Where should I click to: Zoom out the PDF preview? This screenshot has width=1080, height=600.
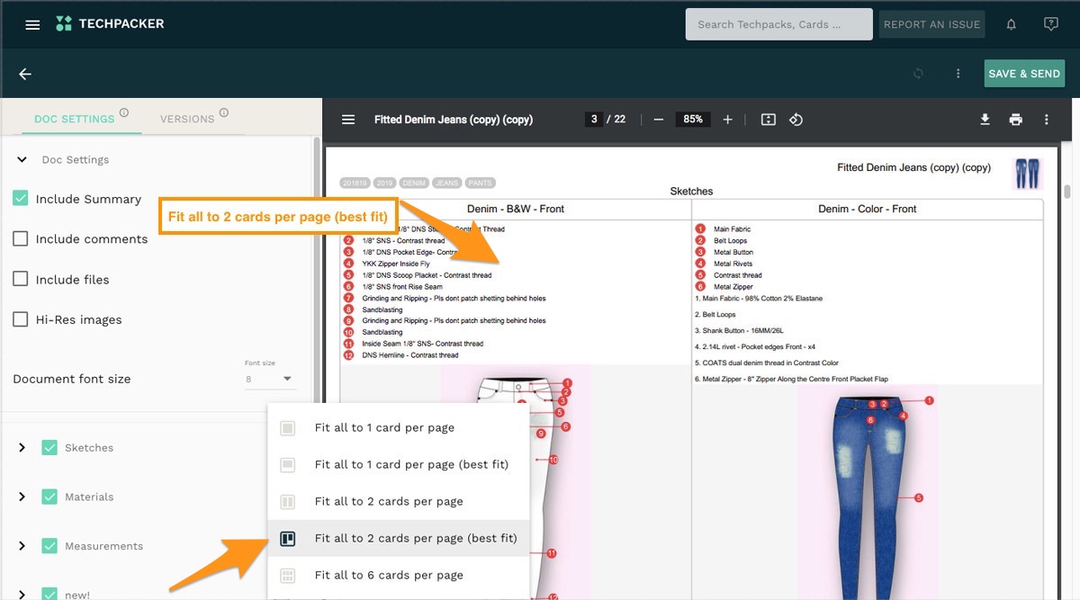[x=659, y=120]
